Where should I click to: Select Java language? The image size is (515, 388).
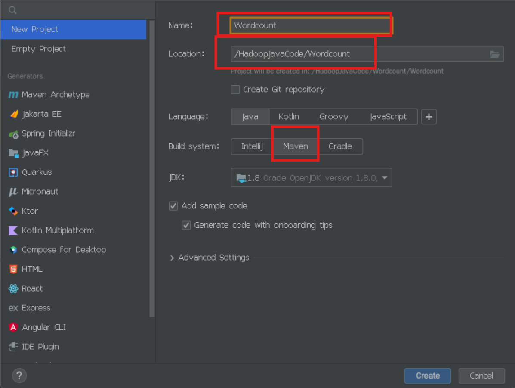(250, 117)
